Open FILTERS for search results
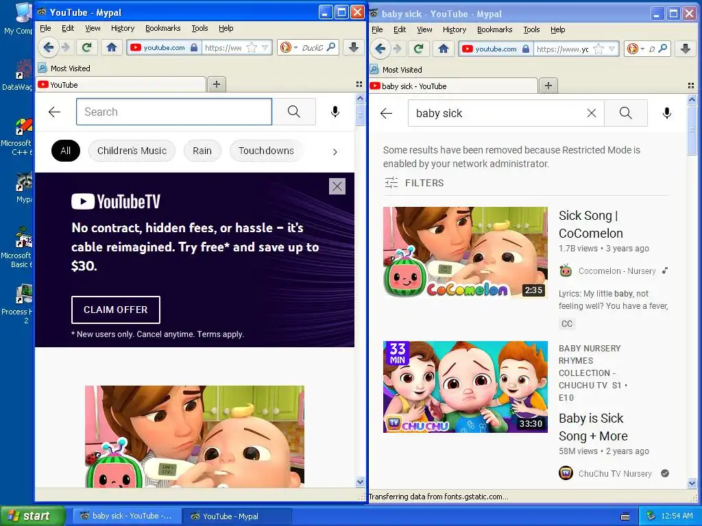This screenshot has height=526, width=702. (x=413, y=183)
